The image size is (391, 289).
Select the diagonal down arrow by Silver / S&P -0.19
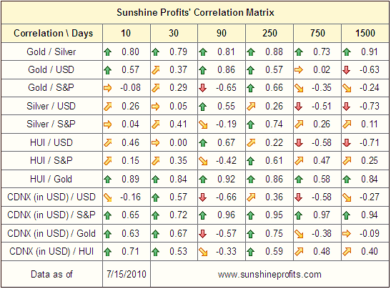pos(203,124)
